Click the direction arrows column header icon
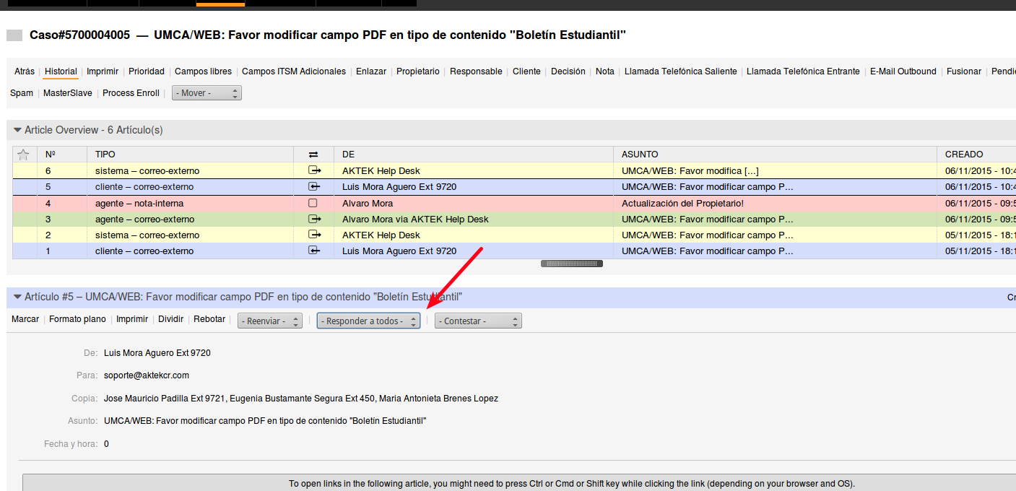The height and width of the screenshot is (491, 1016). tap(313, 155)
